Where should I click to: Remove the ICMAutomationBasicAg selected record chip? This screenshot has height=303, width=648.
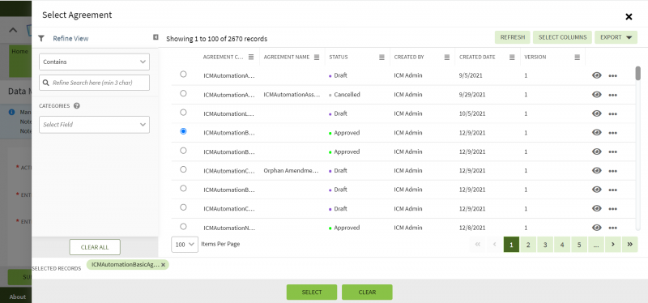164,265
